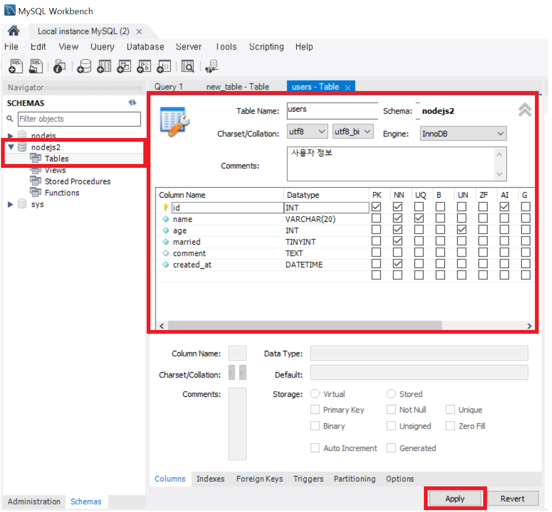552x512 pixels.
Task: Expand the sys schema tree
Action: tap(10, 204)
